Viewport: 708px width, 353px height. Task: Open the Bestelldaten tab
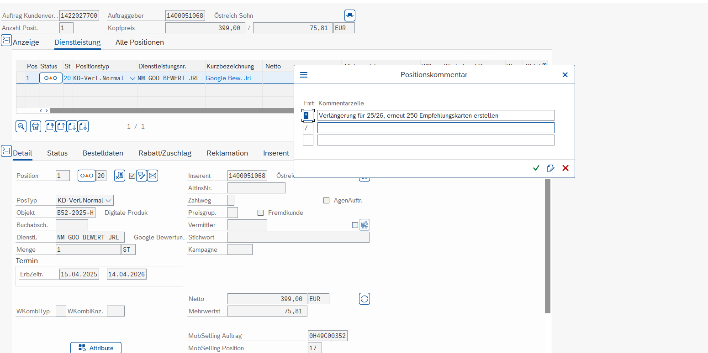(x=103, y=153)
